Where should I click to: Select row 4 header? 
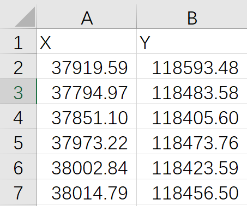pos(18,117)
